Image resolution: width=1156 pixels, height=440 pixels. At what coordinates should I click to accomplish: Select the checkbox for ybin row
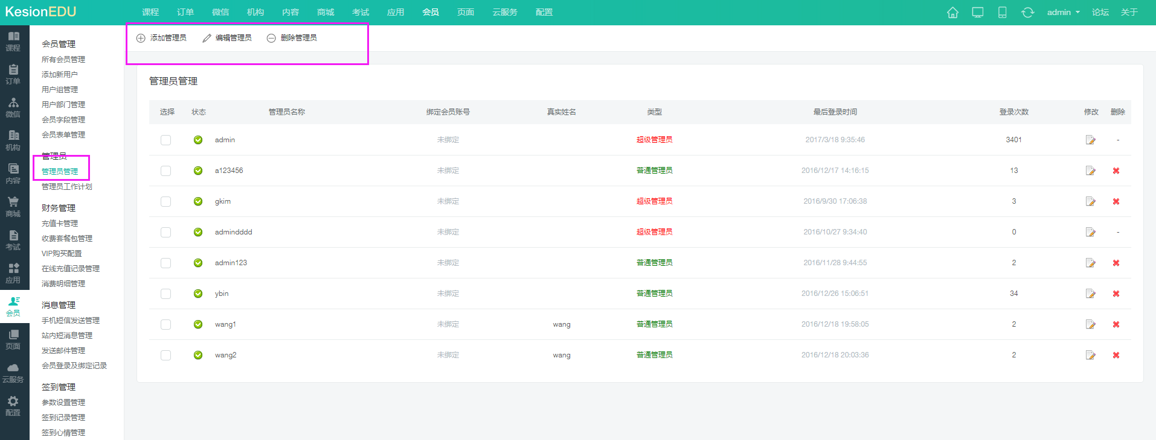[x=165, y=294]
